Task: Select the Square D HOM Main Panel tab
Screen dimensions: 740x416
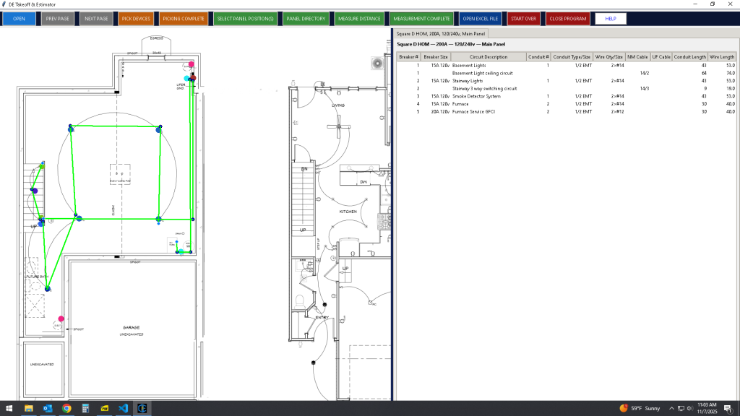Action: [442, 33]
